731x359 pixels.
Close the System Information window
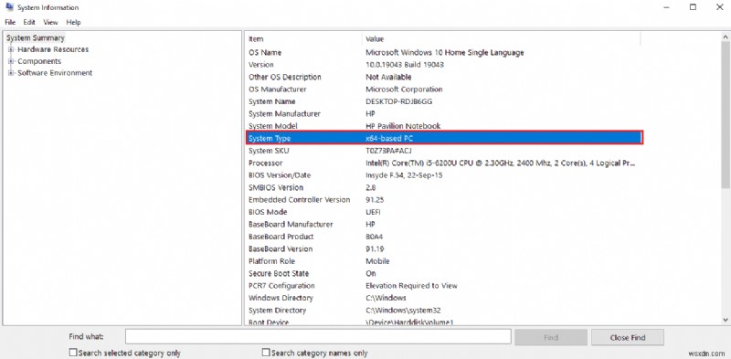coord(719,7)
